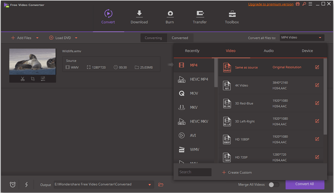Viewport: 334px width, 193px height.
Task: Select the MP4 format
Action: point(194,65)
